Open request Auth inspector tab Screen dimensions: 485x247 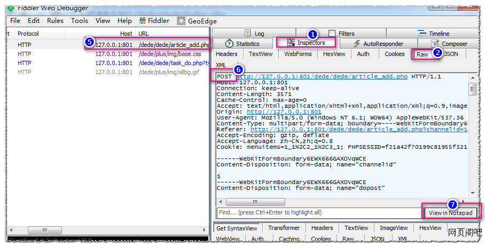pos(363,54)
